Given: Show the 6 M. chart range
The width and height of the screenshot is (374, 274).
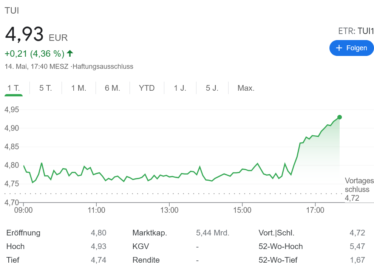Looking at the screenshot, I should (x=113, y=88).
